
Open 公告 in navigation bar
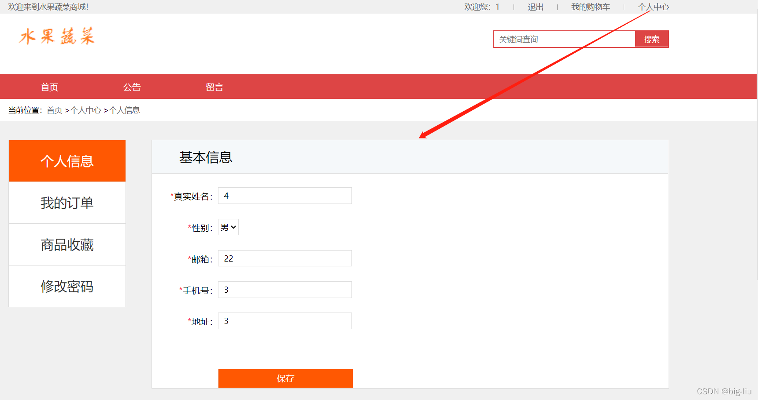click(x=132, y=87)
